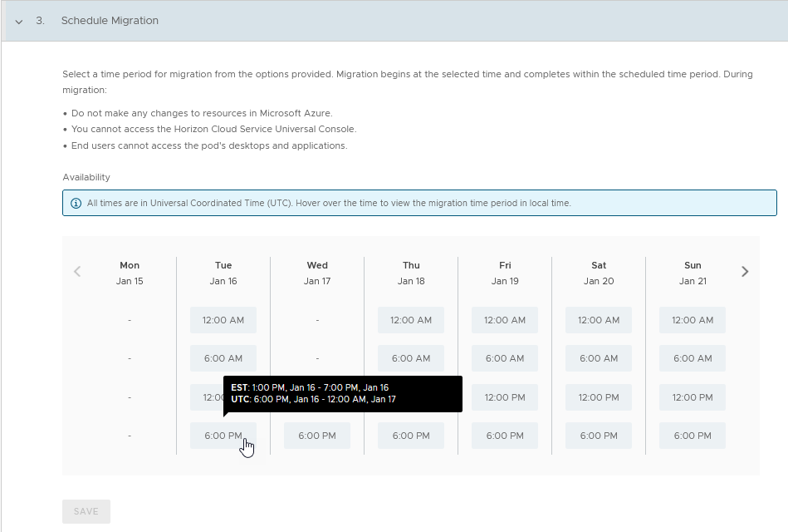Select Fri Jan 19 12:00 PM slot
Image resolution: width=788 pixels, height=532 pixels.
505,397
